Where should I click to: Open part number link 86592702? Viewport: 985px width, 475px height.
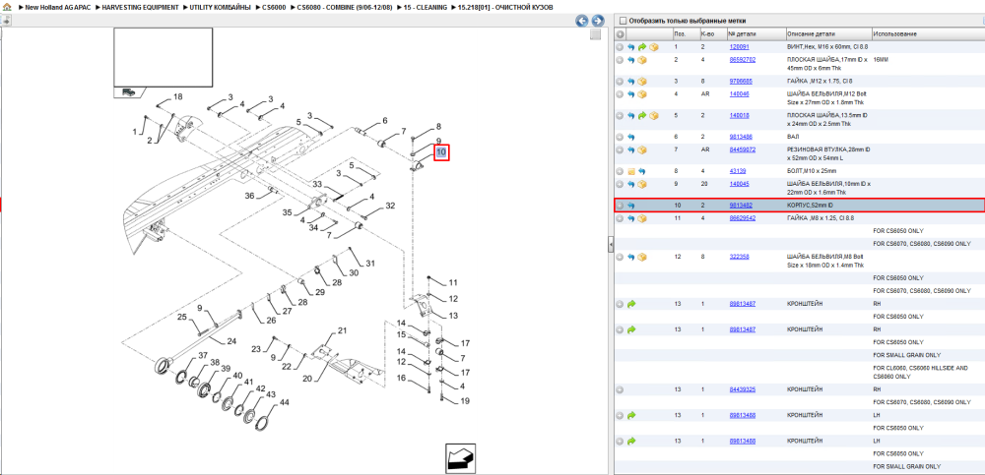(742, 60)
